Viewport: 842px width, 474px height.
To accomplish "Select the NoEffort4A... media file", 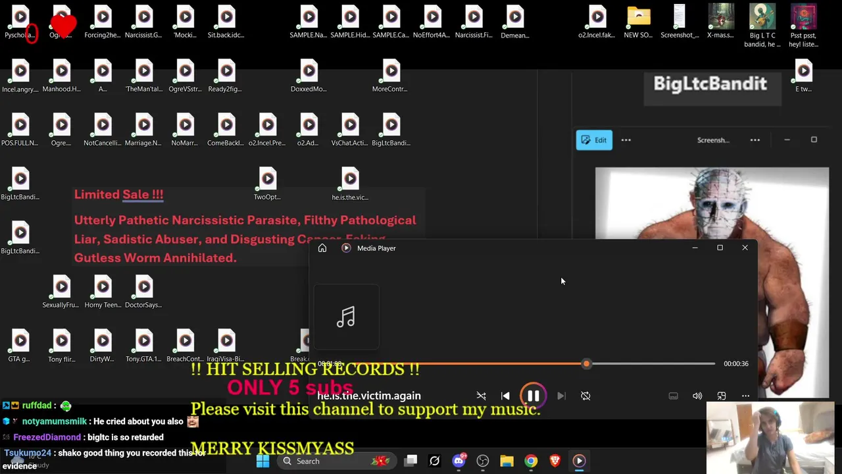I will [432, 22].
